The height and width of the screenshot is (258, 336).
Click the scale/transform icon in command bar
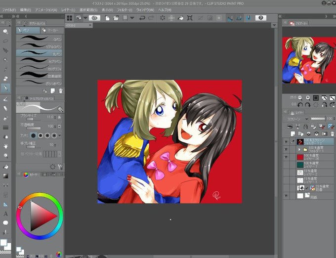coord(190,18)
